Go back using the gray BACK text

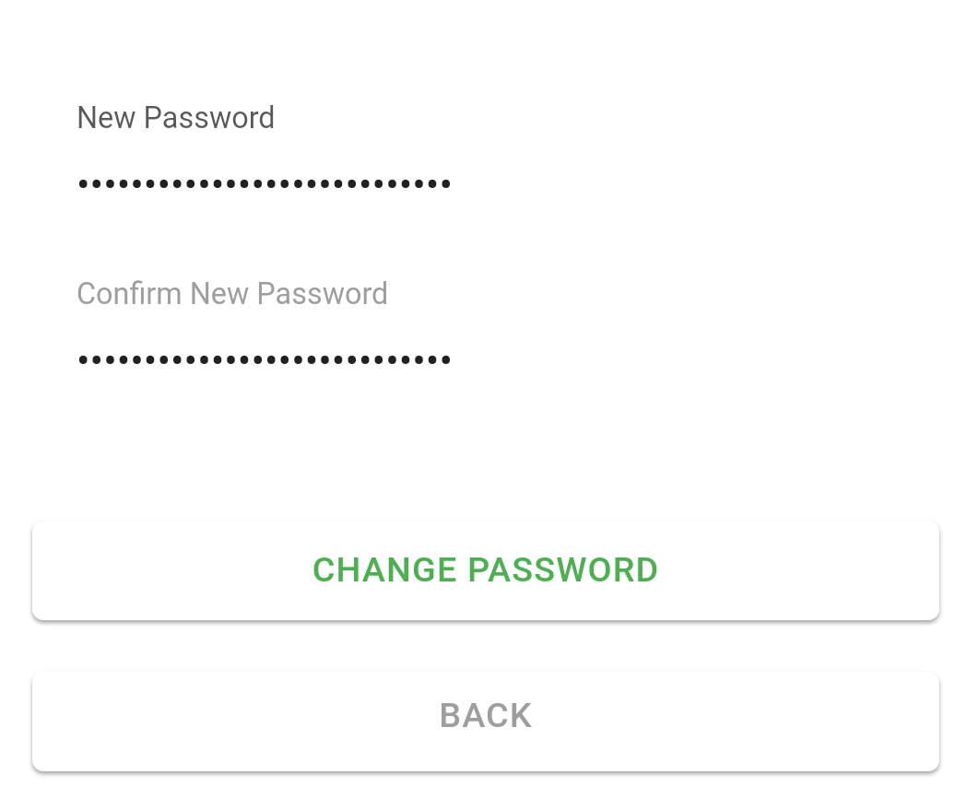pos(486,716)
